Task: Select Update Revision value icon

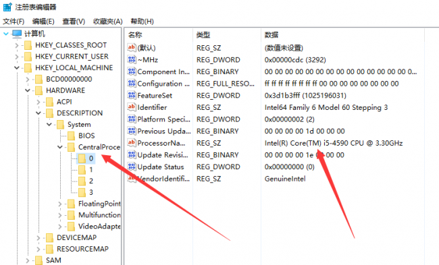Action: pos(132,154)
